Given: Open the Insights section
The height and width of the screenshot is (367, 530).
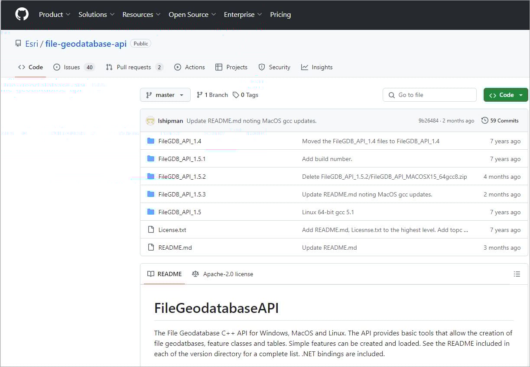Looking at the screenshot, I should [x=317, y=67].
